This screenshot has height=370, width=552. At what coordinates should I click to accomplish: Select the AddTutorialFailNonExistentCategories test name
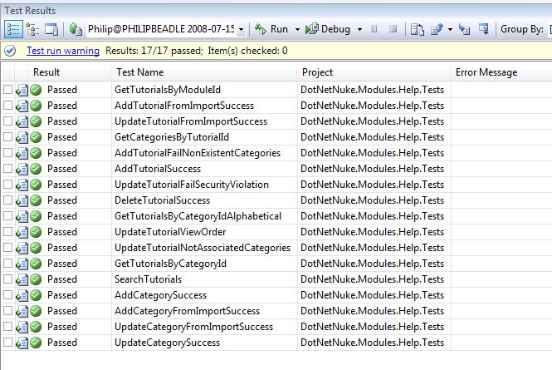tap(198, 153)
